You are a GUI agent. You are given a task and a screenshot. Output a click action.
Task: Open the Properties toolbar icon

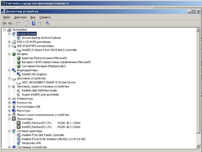pyautogui.click(x=26, y=23)
